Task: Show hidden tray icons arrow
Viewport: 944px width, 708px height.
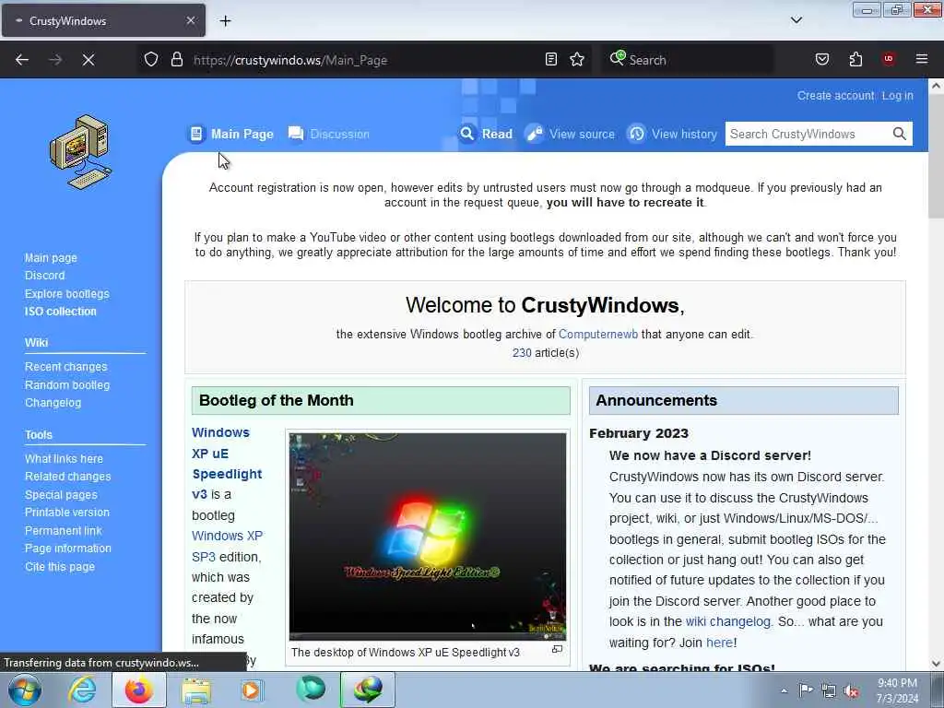Action: tap(784, 690)
